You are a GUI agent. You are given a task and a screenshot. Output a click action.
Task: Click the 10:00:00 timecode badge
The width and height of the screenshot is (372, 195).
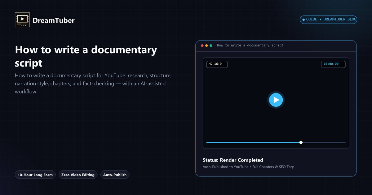(333, 64)
